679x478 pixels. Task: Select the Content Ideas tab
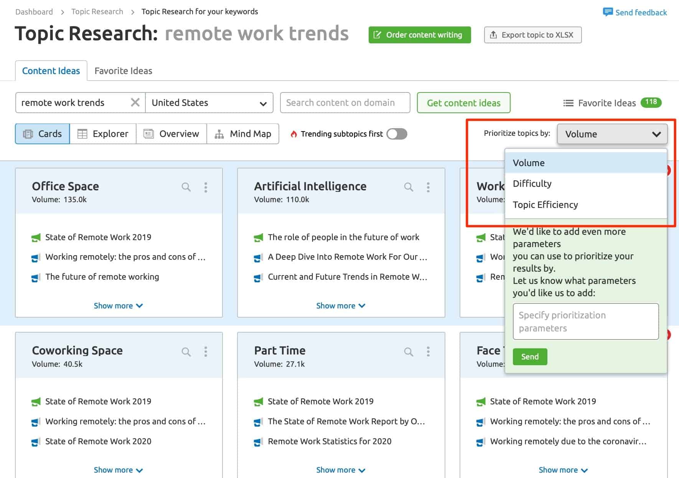[51, 70]
